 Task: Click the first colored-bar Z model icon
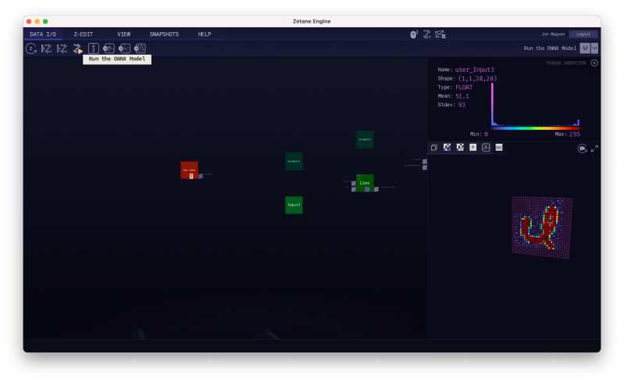(47, 48)
